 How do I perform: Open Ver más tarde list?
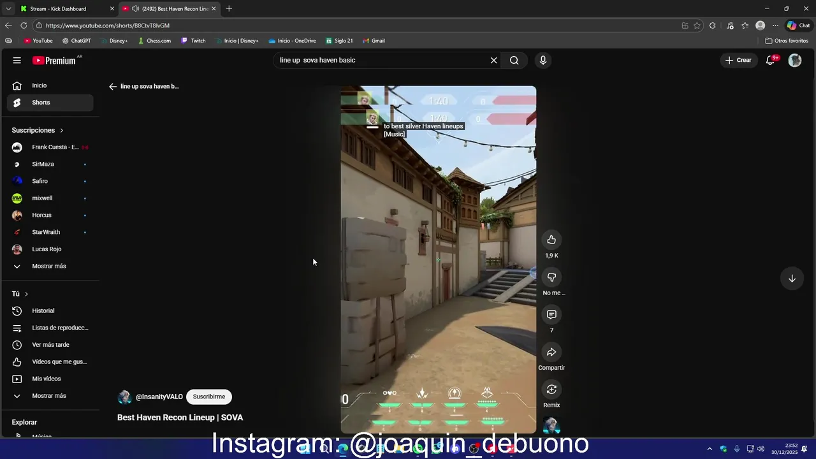click(50, 345)
